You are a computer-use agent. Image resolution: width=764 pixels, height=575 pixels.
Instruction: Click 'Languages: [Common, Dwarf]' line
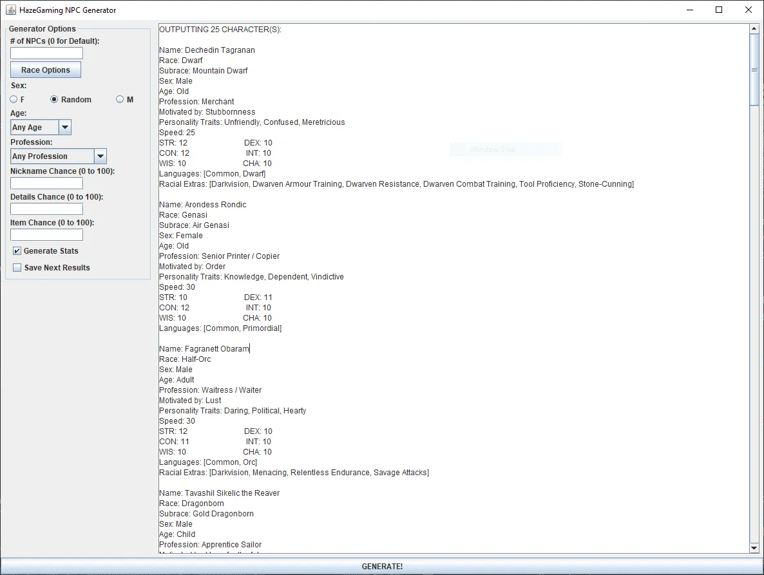tap(213, 174)
